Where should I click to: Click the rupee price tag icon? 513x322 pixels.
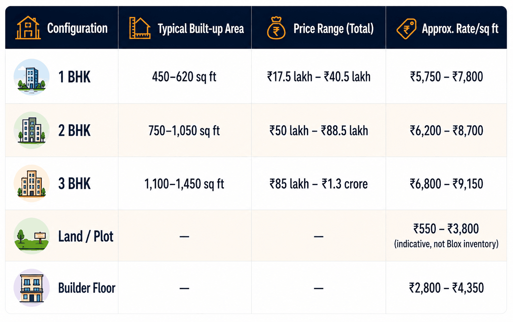(x=406, y=29)
